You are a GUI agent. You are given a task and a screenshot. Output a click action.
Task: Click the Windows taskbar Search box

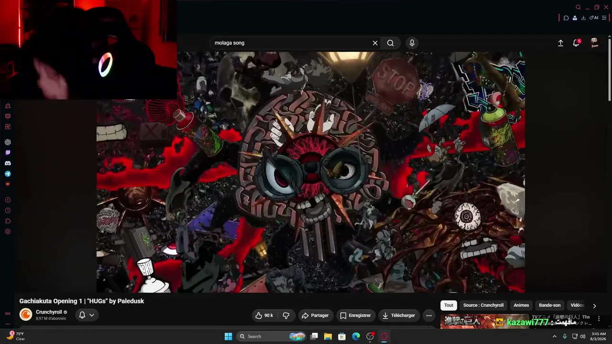[x=272, y=336]
